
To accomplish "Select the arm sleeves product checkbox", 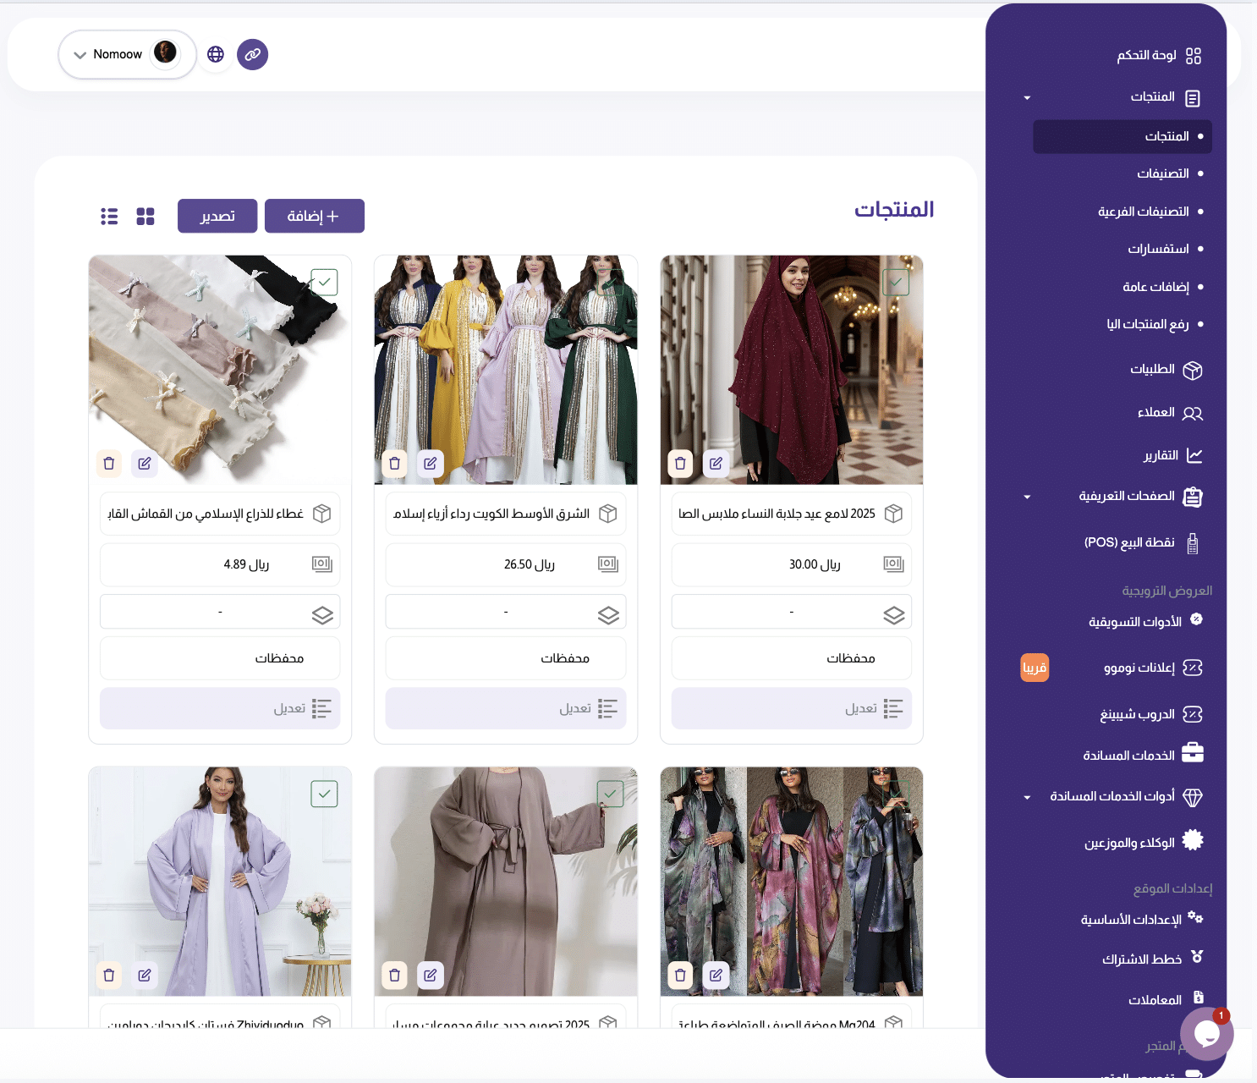I will [x=325, y=282].
